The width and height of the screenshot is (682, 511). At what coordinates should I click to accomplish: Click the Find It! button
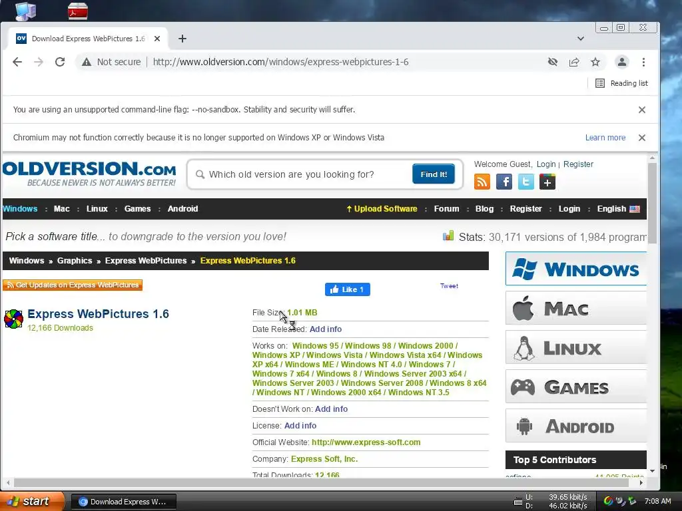click(433, 174)
